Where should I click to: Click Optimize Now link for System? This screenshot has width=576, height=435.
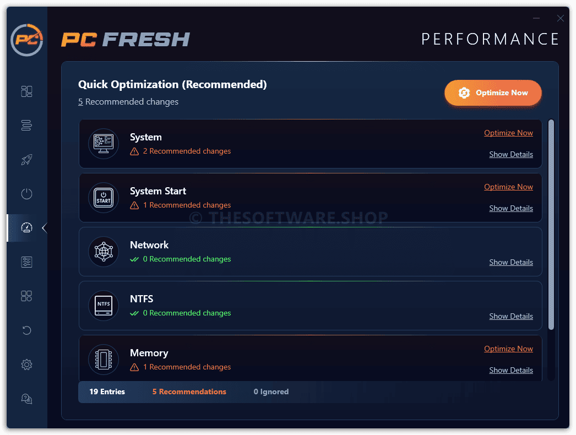(508, 133)
